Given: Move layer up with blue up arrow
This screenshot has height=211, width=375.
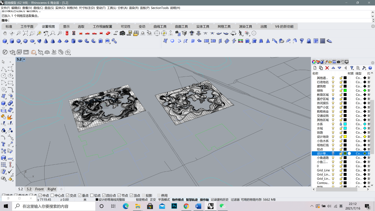Looking at the screenshot, I should 333,68.
